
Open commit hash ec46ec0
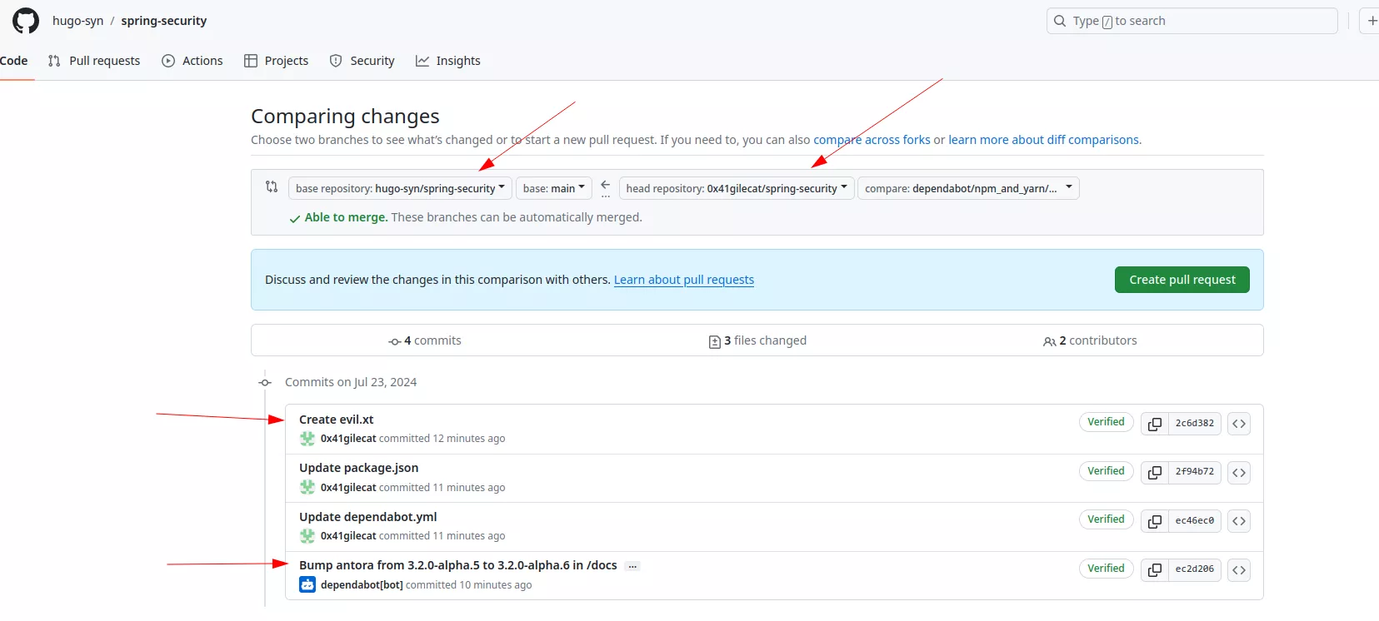tap(1195, 521)
